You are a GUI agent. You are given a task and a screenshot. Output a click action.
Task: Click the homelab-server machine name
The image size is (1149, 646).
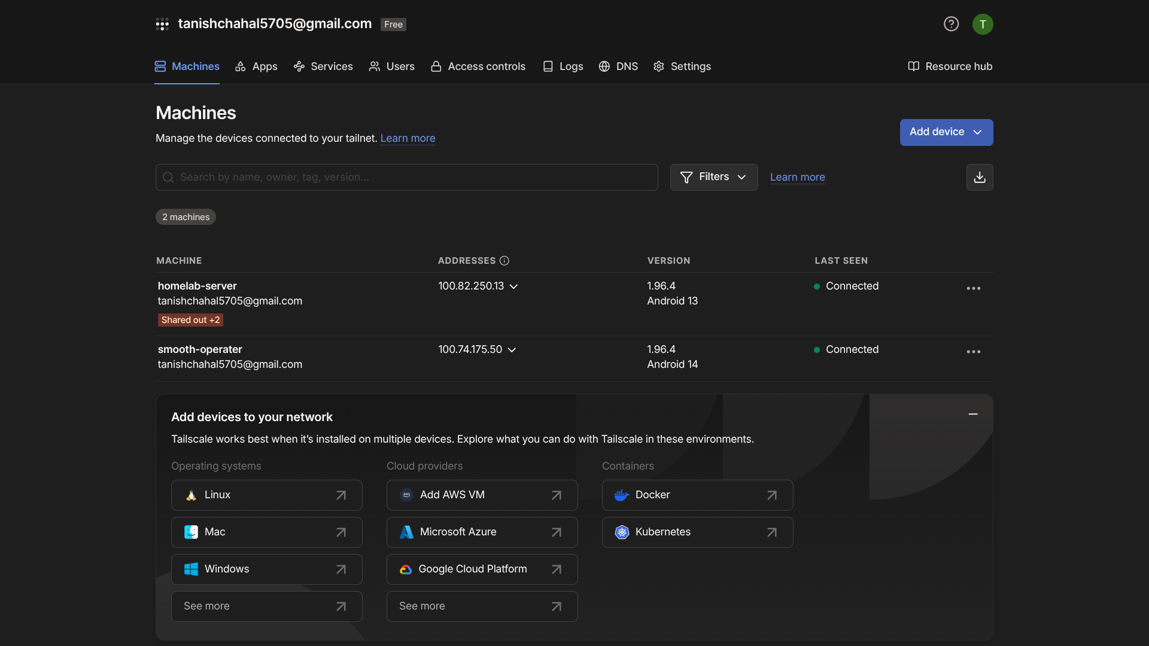click(197, 286)
